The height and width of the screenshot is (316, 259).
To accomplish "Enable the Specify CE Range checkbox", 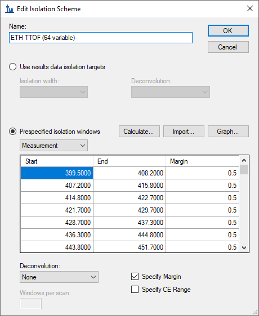I will 135,290.
